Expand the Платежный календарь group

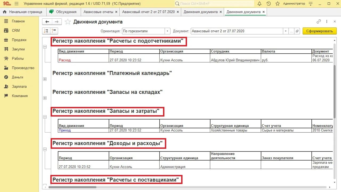pyautogui.click(x=45, y=79)
